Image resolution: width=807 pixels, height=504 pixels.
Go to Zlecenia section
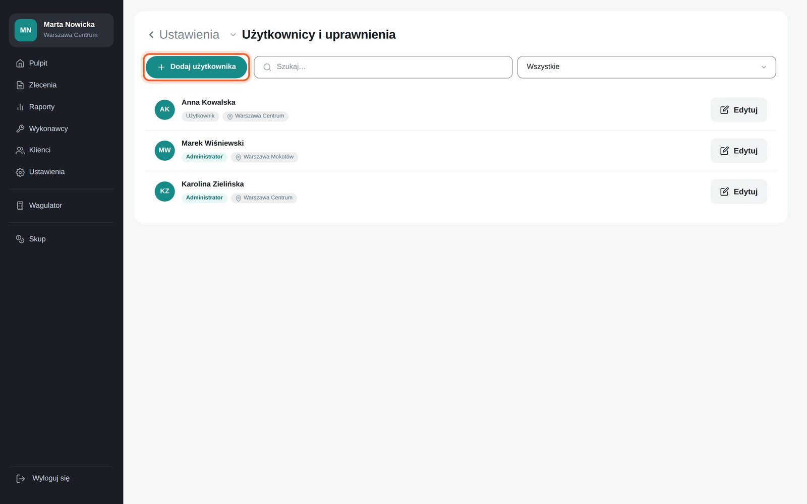[61, 85]
